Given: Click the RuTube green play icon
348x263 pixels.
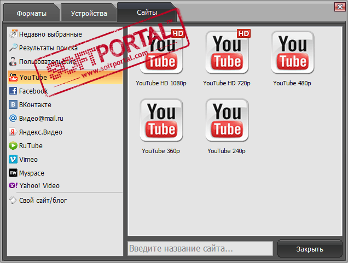Looking at the screenshot, I should pos(13,145).
